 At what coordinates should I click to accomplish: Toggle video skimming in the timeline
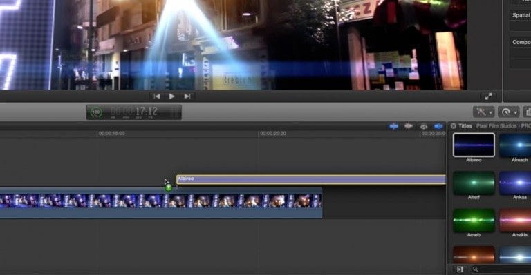coord(393,126)
